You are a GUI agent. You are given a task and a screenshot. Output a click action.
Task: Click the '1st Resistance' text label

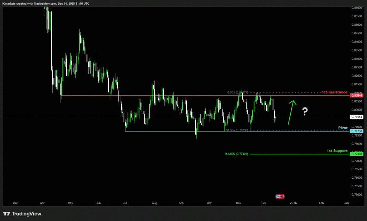[x=334, y=92]
